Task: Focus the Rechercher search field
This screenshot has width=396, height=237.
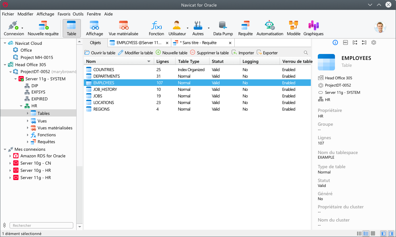Action: tap(41, 225)
